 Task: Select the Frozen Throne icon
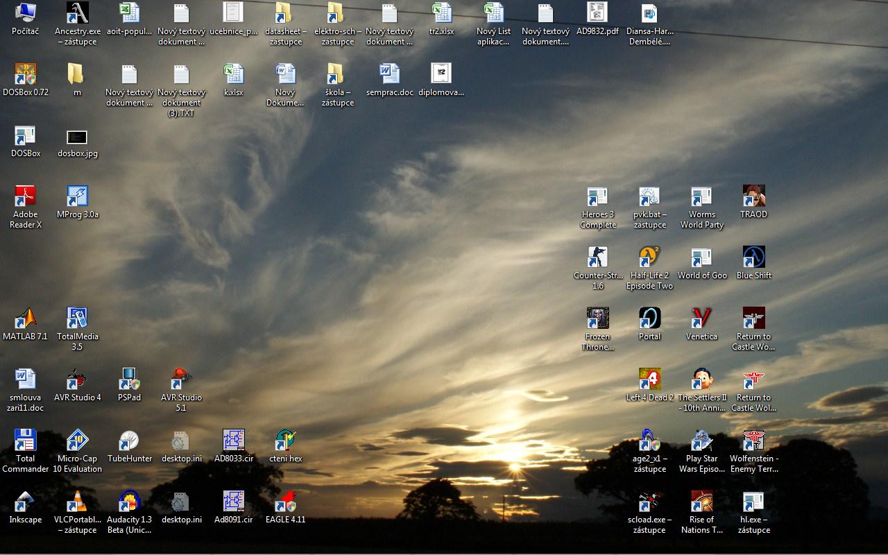point(597,318)
